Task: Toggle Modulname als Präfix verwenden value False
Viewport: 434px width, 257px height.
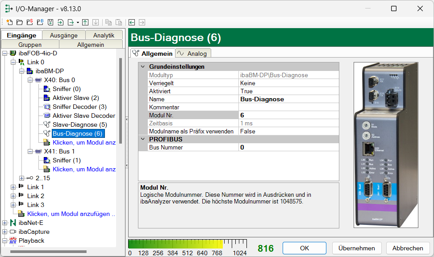Action: [289, 132]
